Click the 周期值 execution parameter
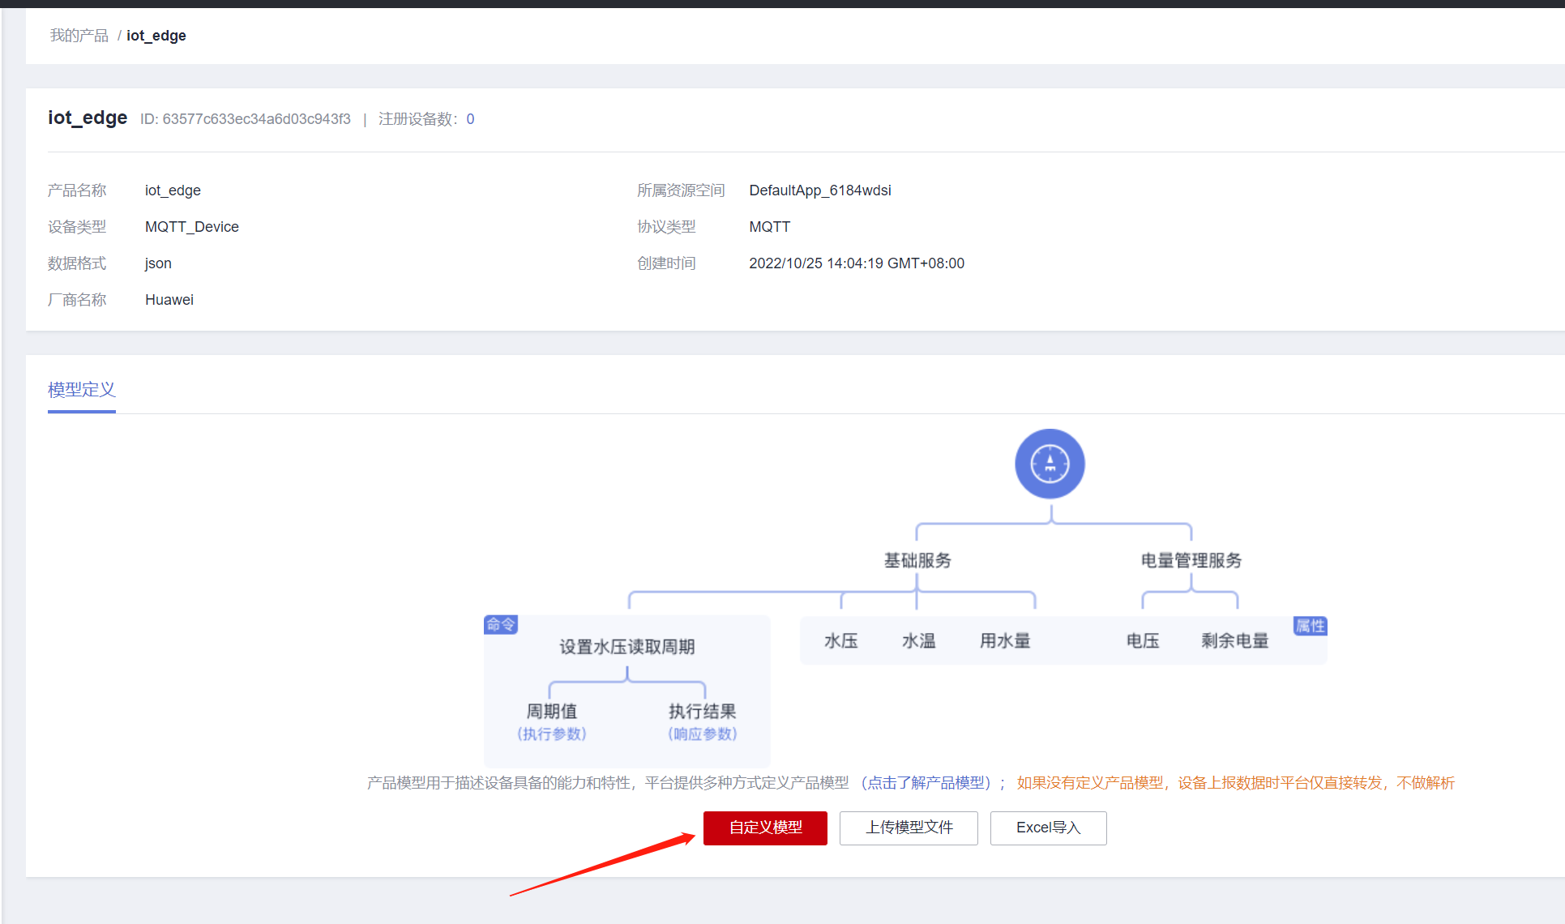Screen dimensions: 1565x924 tap(552, 711)
